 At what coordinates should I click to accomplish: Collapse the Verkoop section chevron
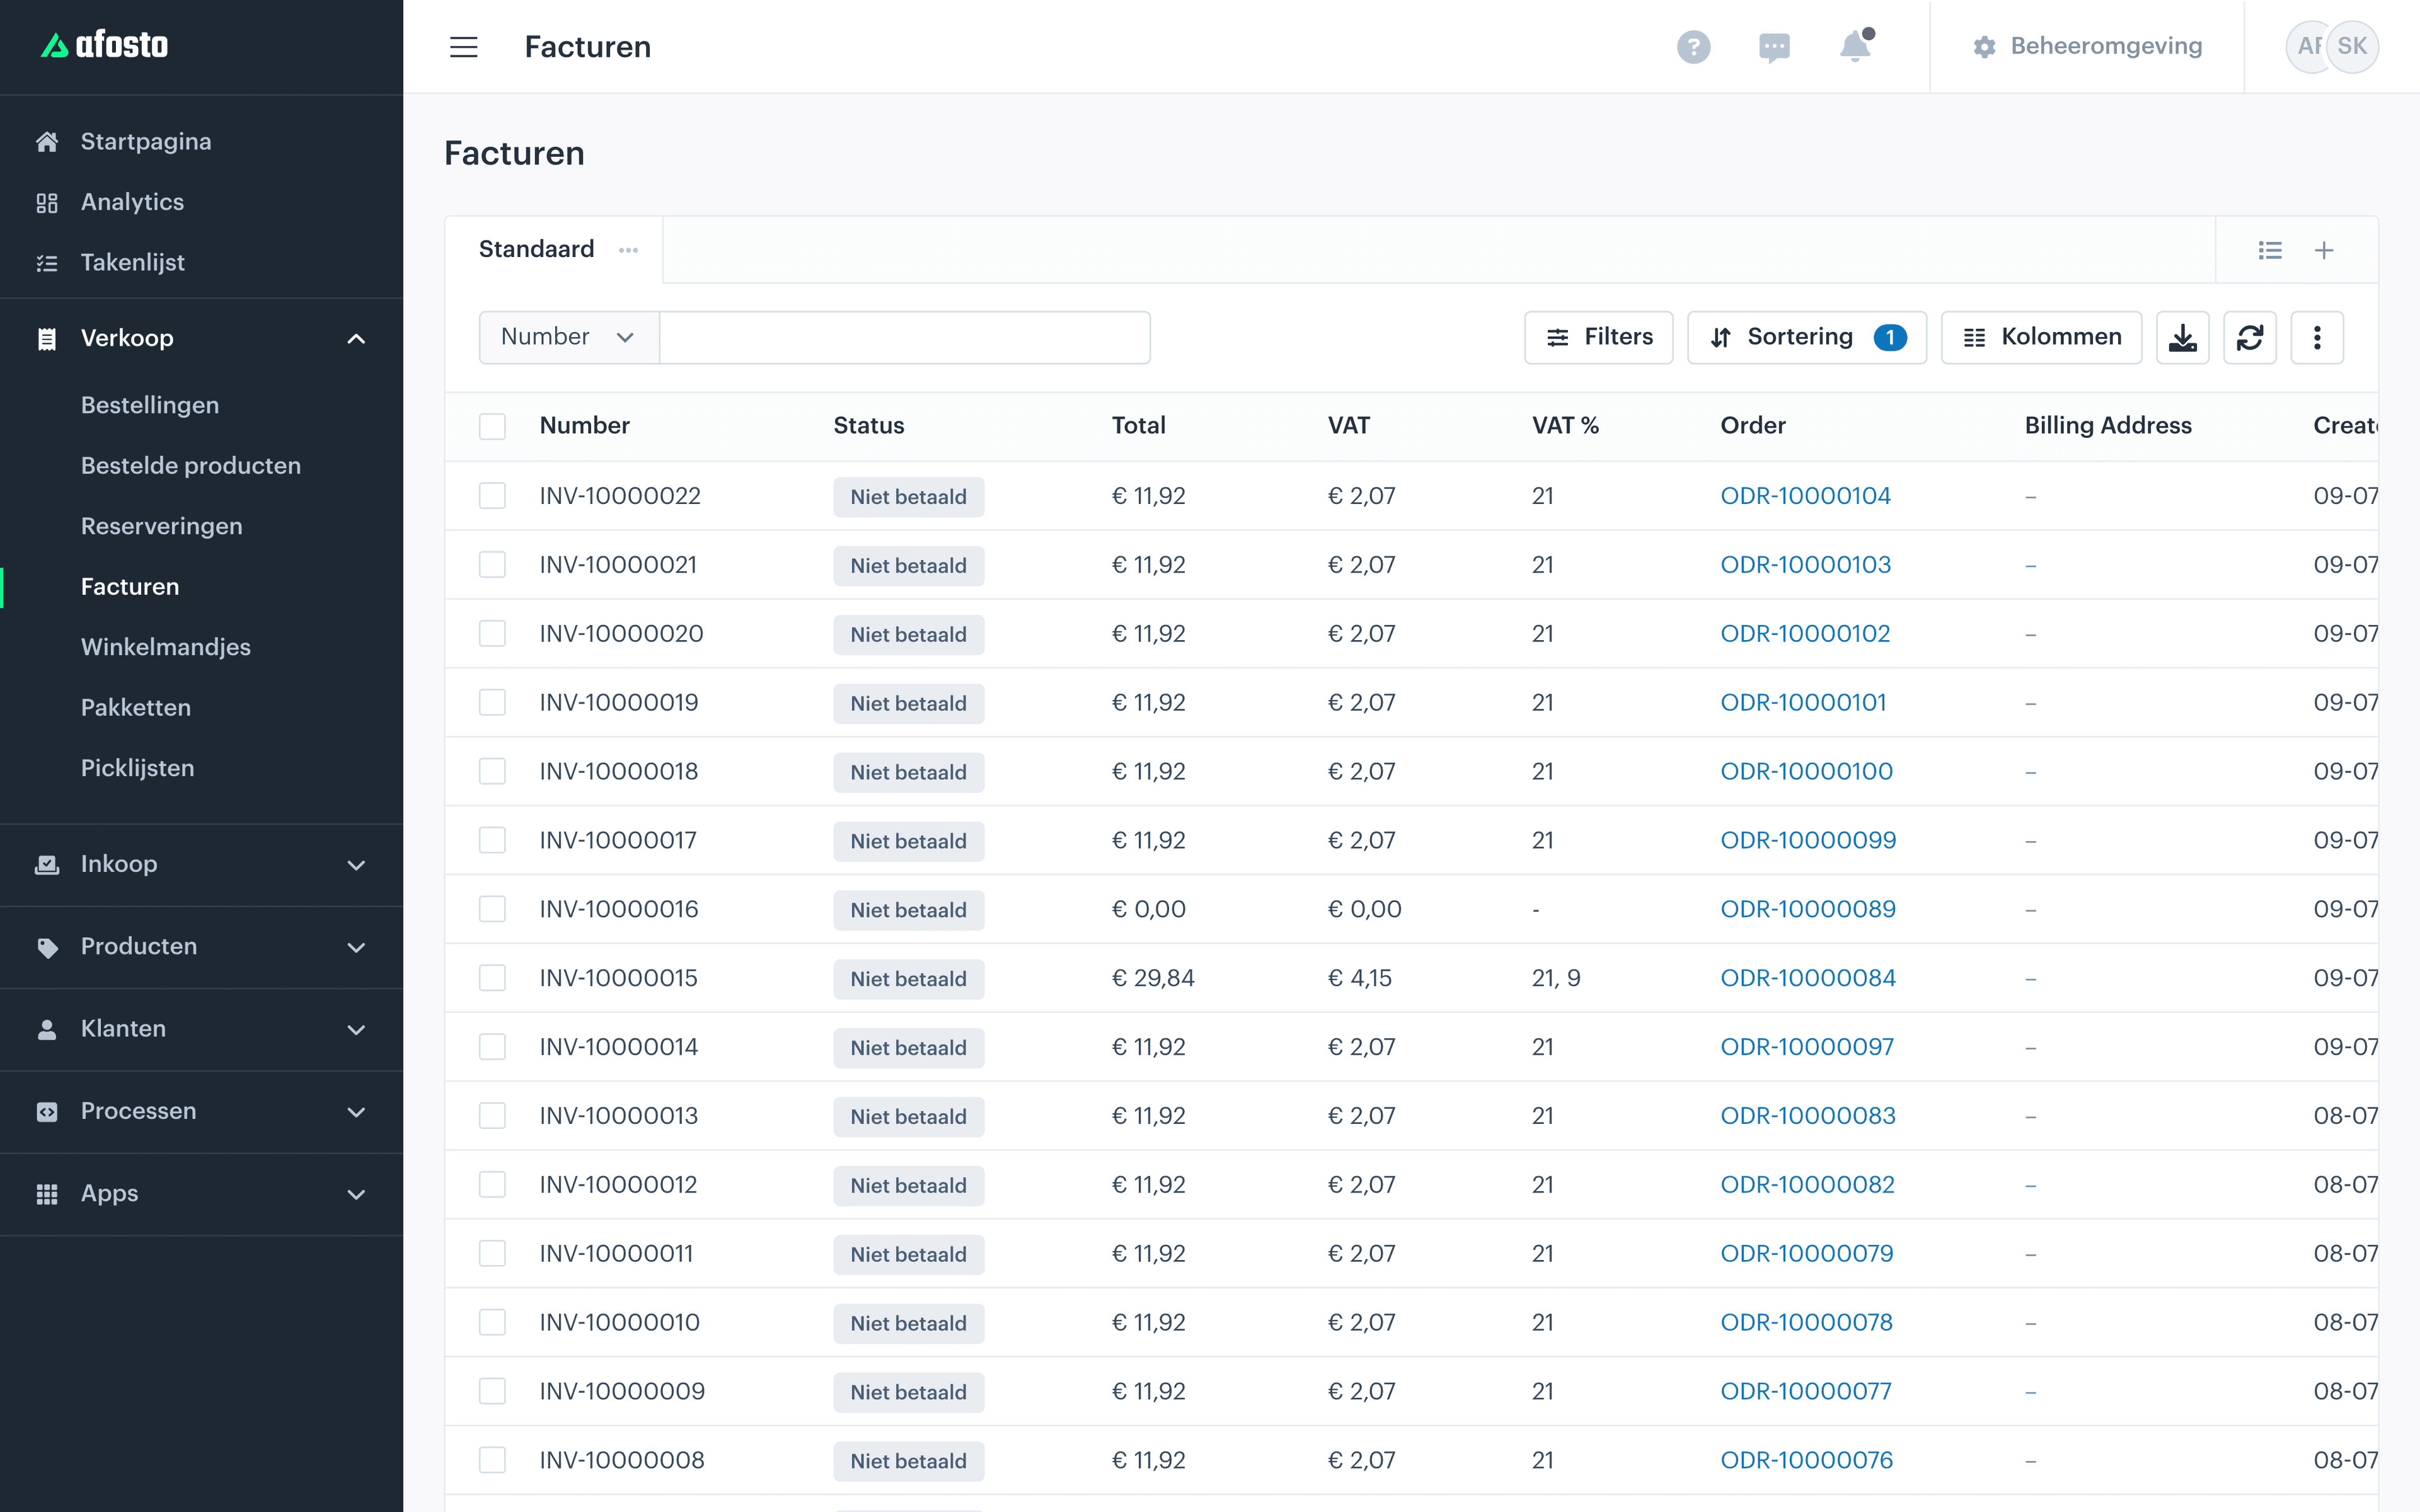(356, 339)
